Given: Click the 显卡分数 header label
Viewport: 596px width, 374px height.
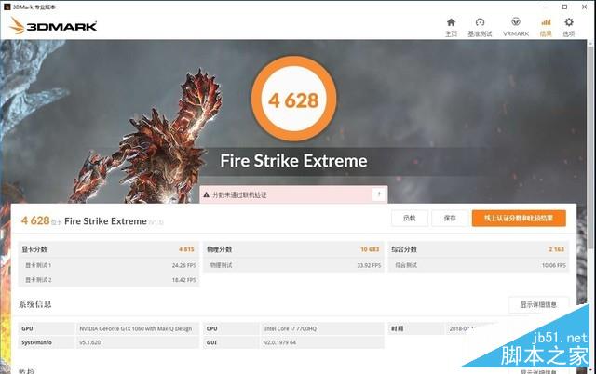Looking at the screenshot, I should tap(34, 249).
